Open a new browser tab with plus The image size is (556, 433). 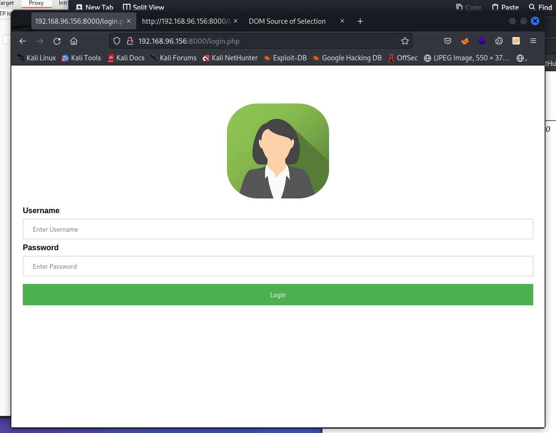(360, 21)
